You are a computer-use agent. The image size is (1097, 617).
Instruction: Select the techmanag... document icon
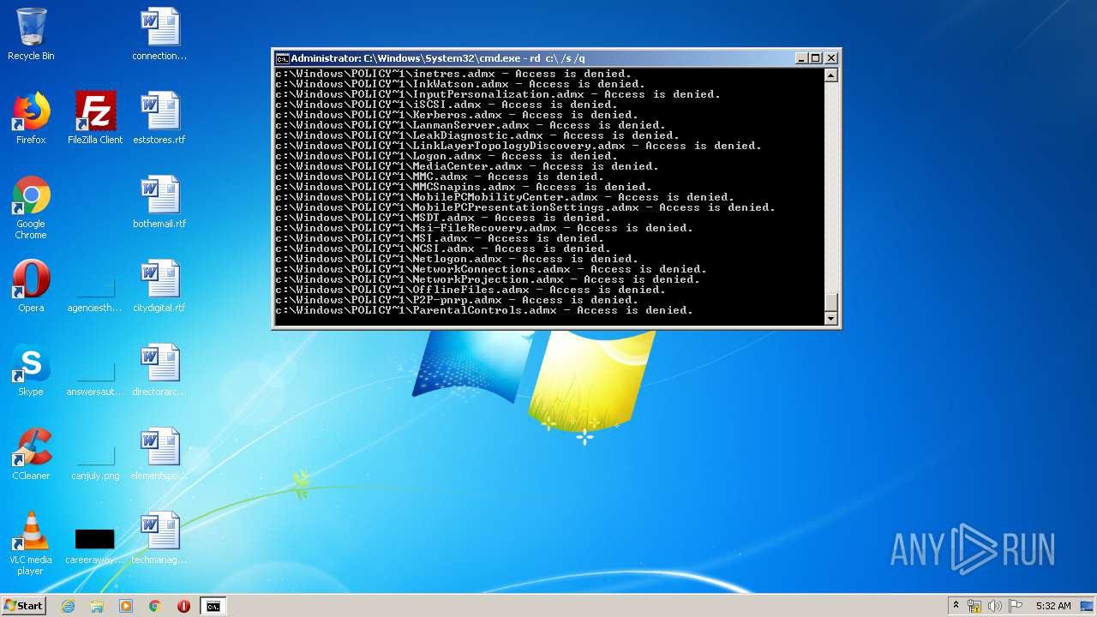tap(159, 538)
